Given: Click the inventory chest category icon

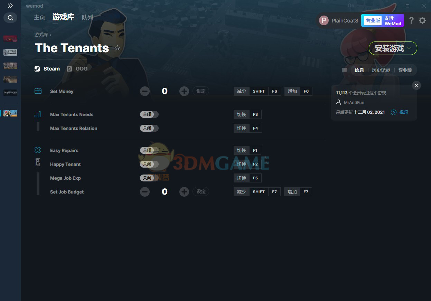Looking at the screenshot, I should (38, 91).
